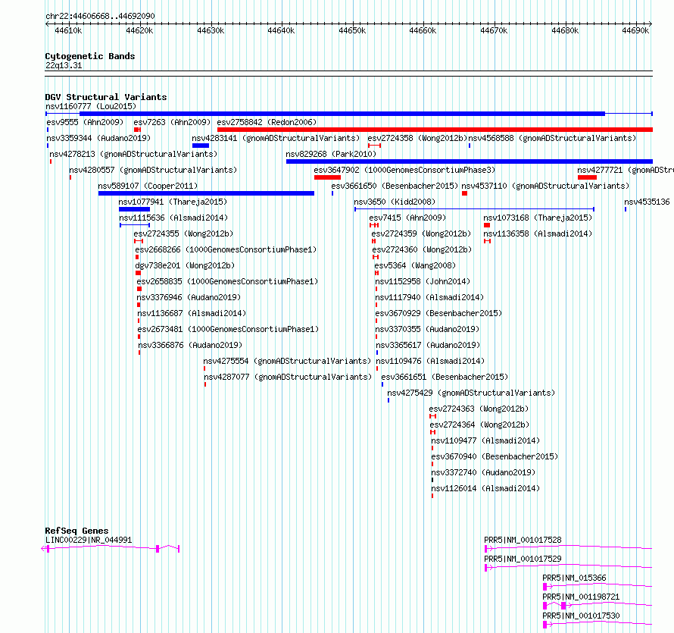This screenshot has width=674, height=633.
Task: Open nsv1117940 (Alsmadi2014) label
Action: tap(429, 297)
